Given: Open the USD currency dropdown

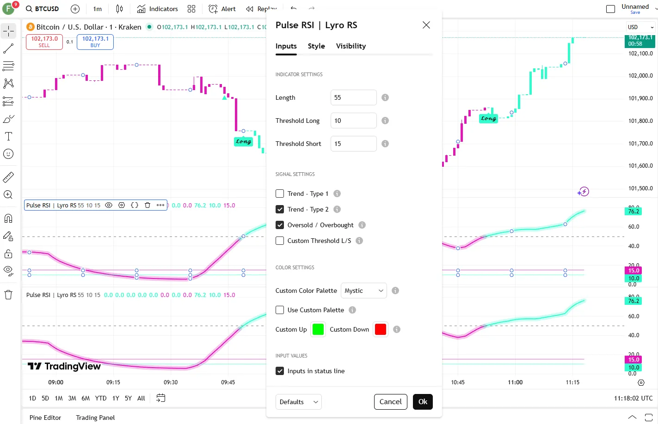Looking at the screenshot, I should point(640,27).
